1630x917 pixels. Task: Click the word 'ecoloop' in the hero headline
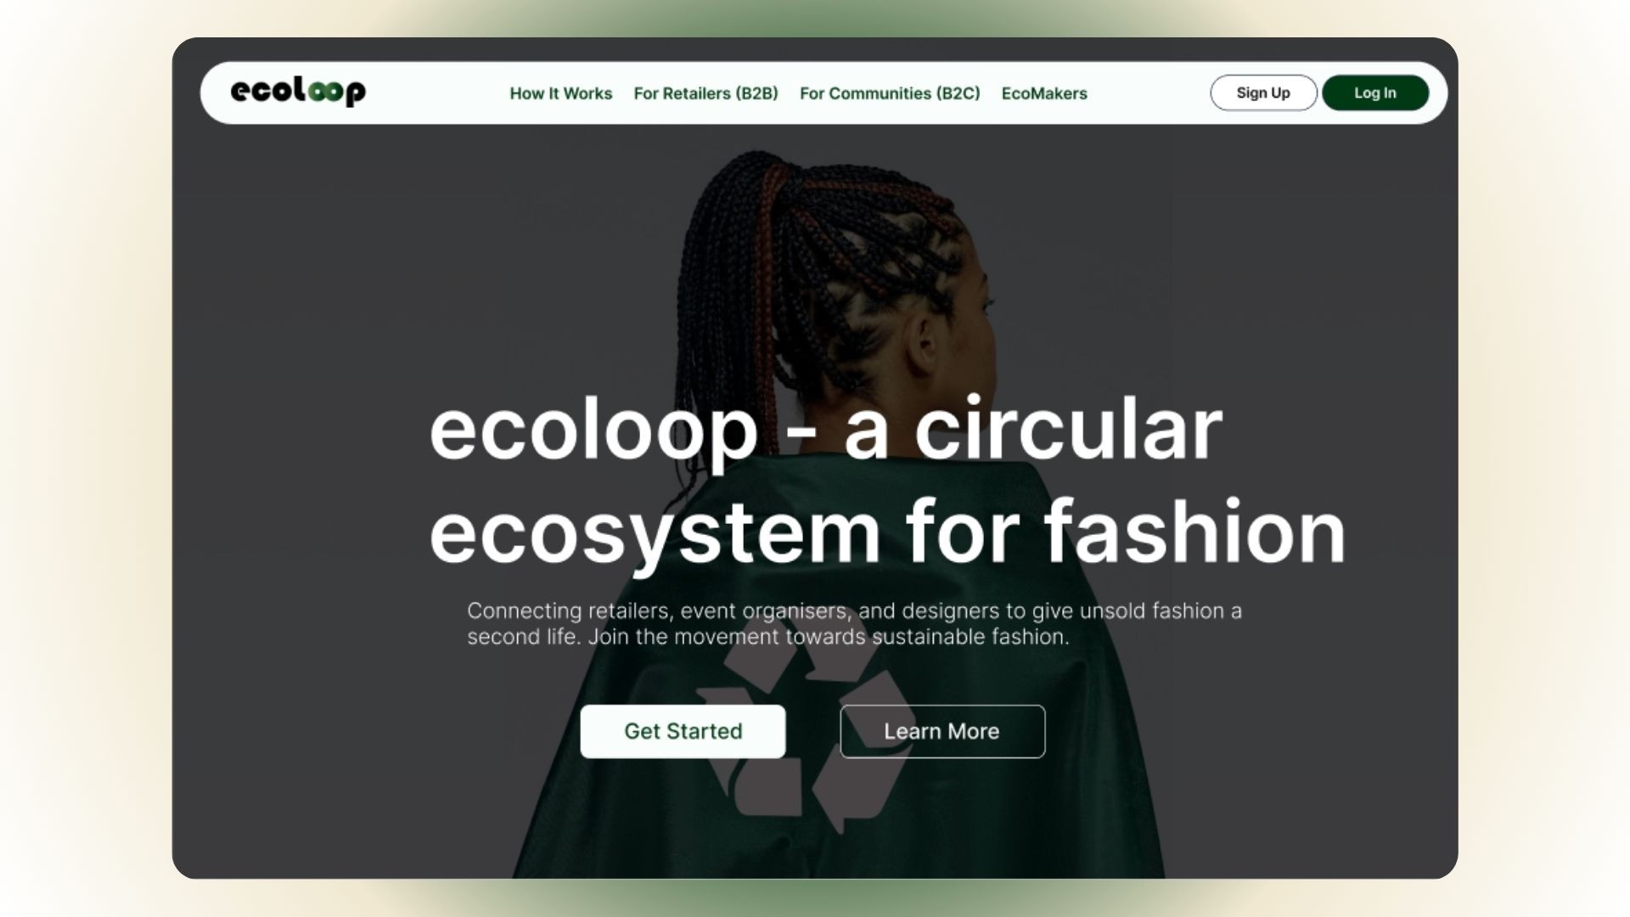click(593, 431)
